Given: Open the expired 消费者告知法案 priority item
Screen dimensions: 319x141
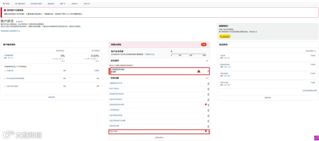Looking at the screenshot, I should [x=159, y=71].
